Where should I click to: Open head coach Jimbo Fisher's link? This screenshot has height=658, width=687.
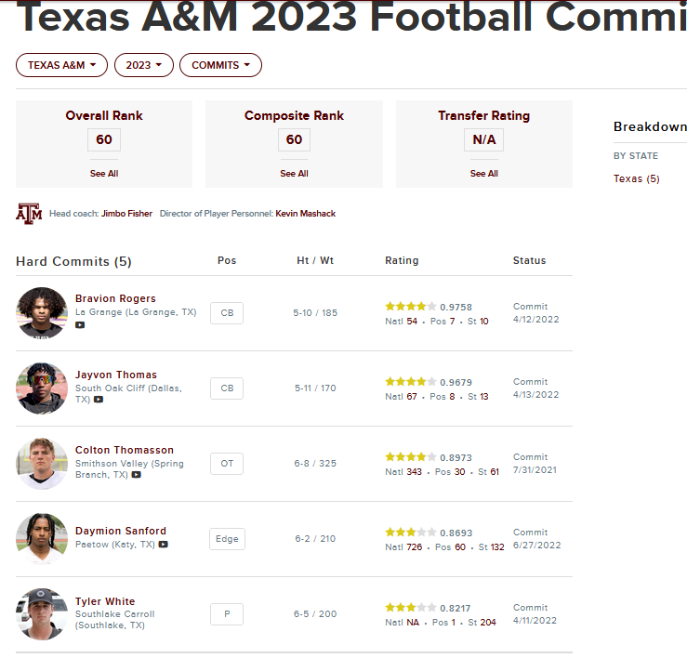click(127, 214)
